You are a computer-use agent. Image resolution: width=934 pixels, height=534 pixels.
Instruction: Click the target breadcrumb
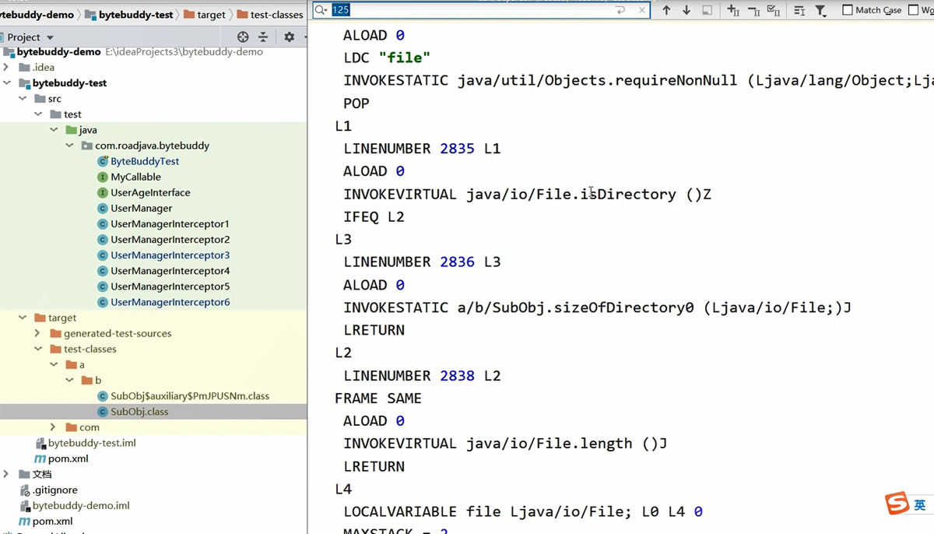(205, 14)
